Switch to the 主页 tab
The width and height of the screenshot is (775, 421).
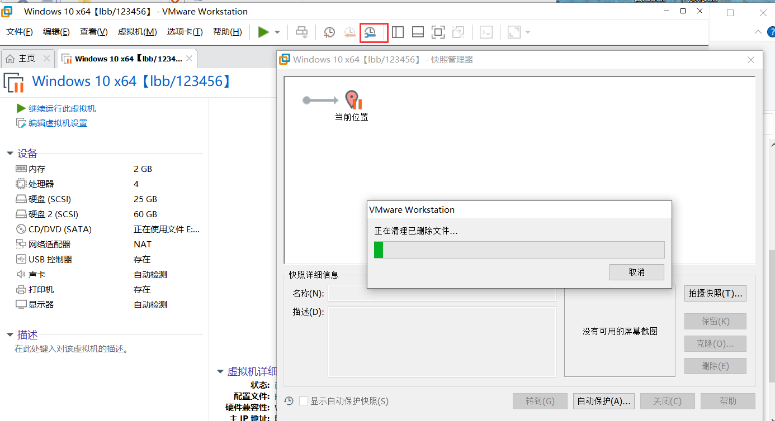click(x=27, y=59)
